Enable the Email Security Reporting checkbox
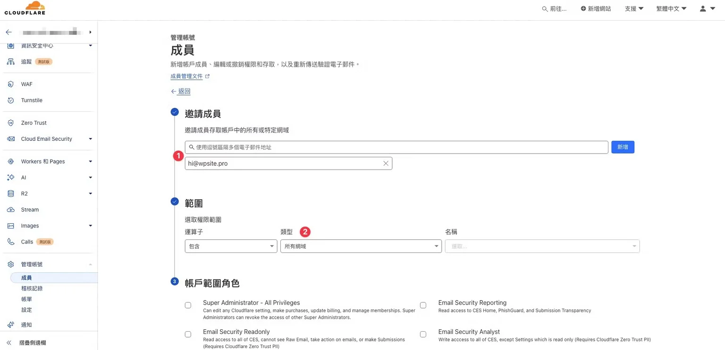Image resolution: width=725 pixels, height=350 pixels. click(423, 305)
